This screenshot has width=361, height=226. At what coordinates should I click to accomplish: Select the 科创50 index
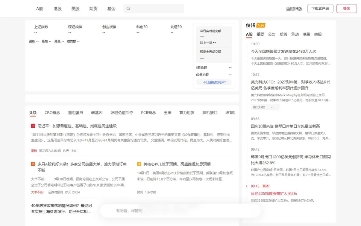(x=142, y=27)
